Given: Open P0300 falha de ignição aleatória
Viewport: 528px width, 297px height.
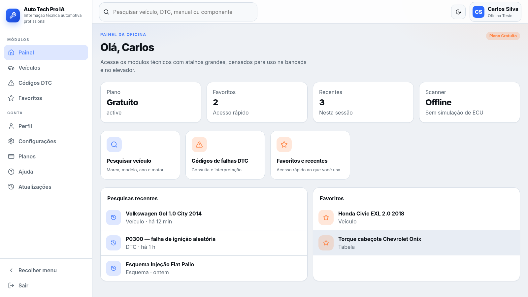Looking at the screenshot, I should (x=204, y=243).
